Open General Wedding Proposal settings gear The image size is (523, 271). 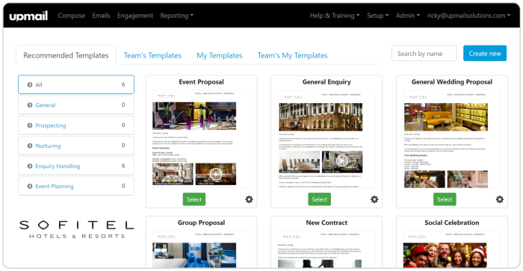point(500,199)
